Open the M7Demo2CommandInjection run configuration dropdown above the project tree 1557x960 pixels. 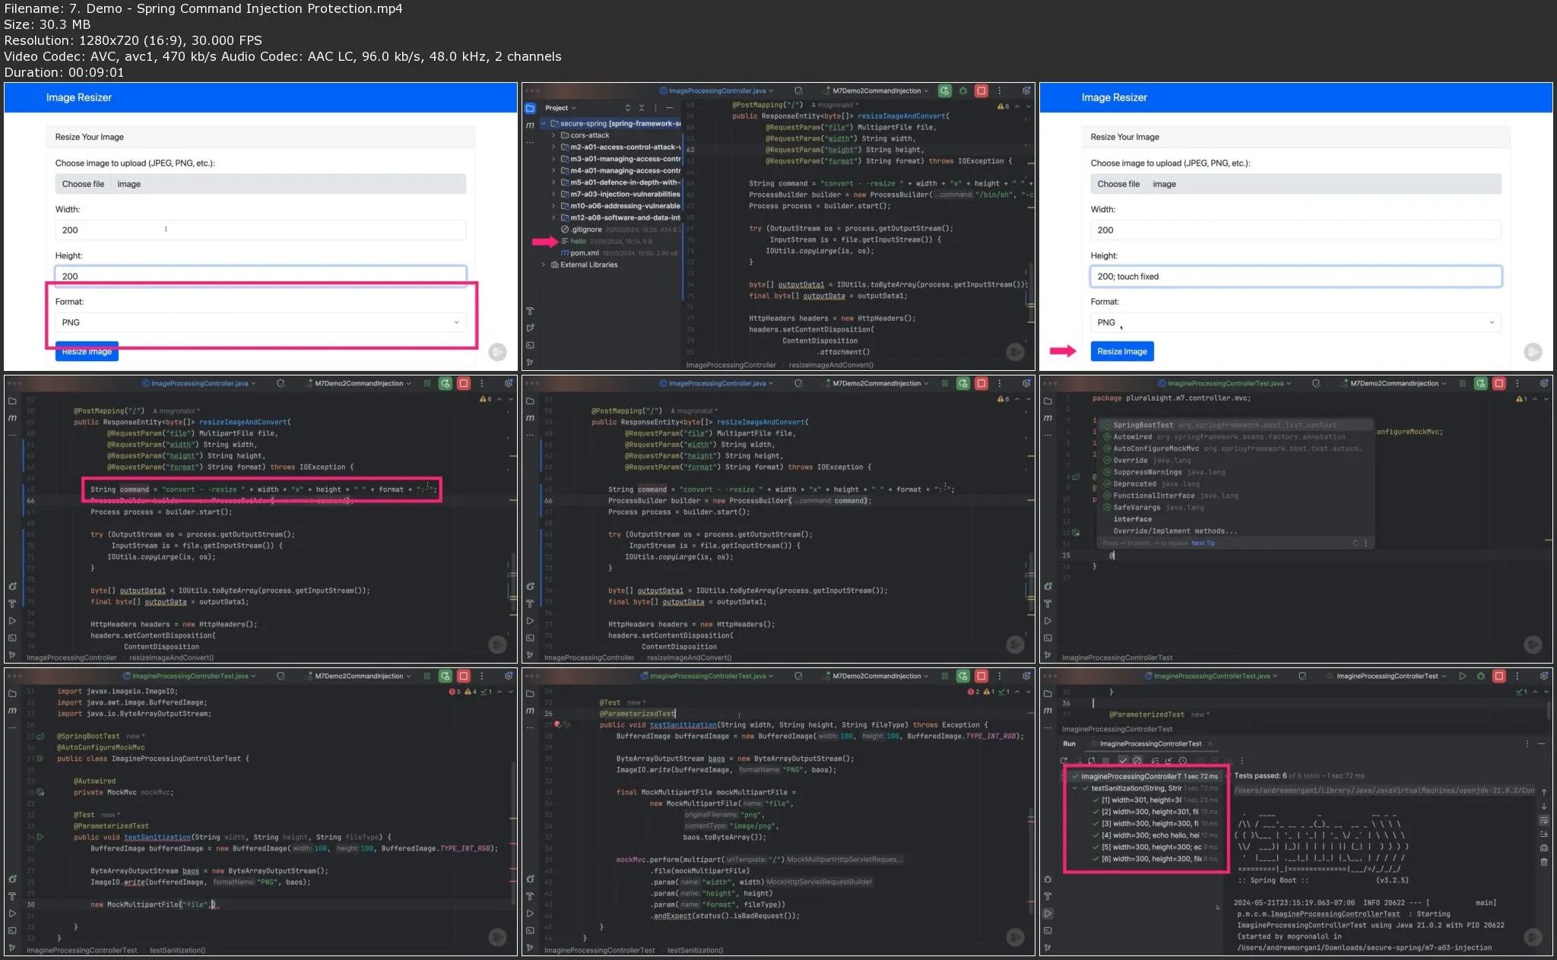pos(880,90)
